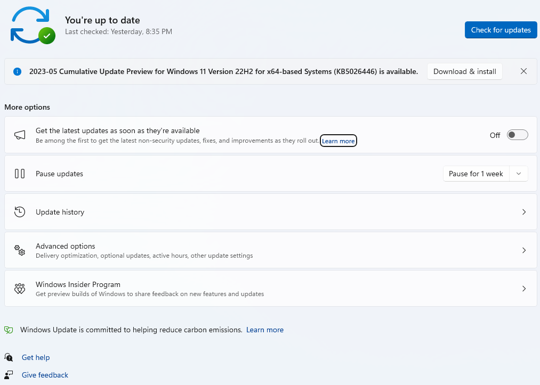The height and width of the screenshot is (385, 540).
Task: Click the Update history label
Action: coord(60,212)
